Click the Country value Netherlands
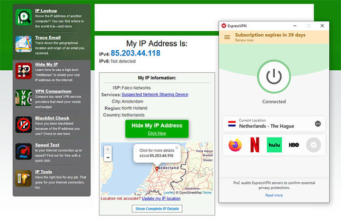The image size is (341, 220). tap(133, 115)
